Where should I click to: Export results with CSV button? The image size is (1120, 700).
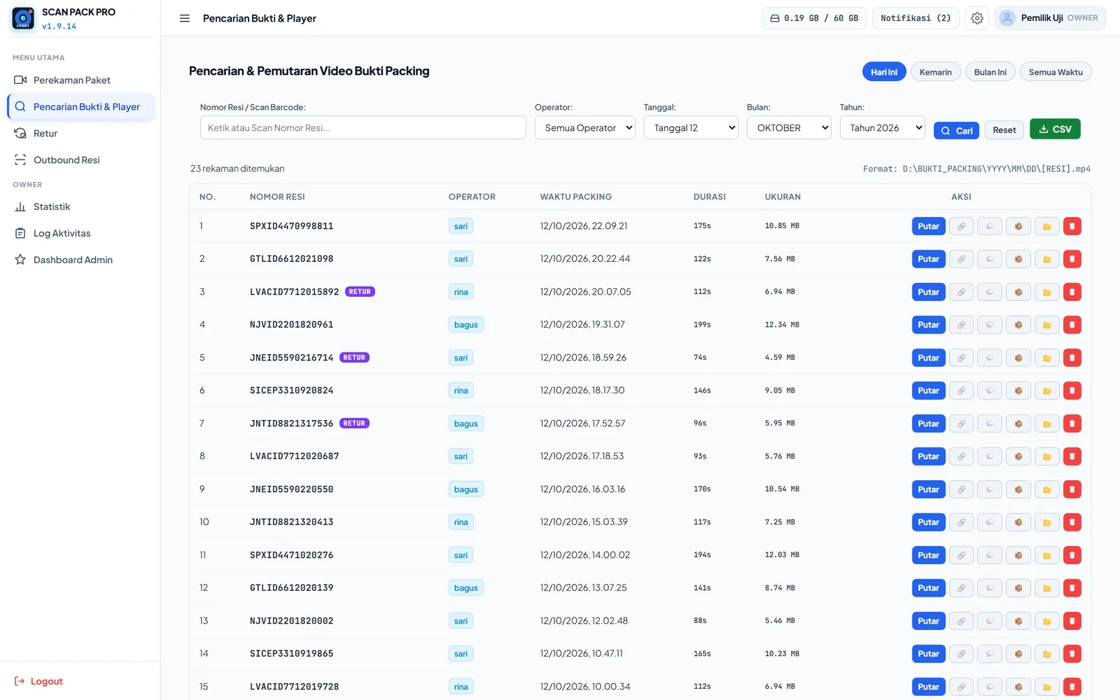[x=1055, y=129]
